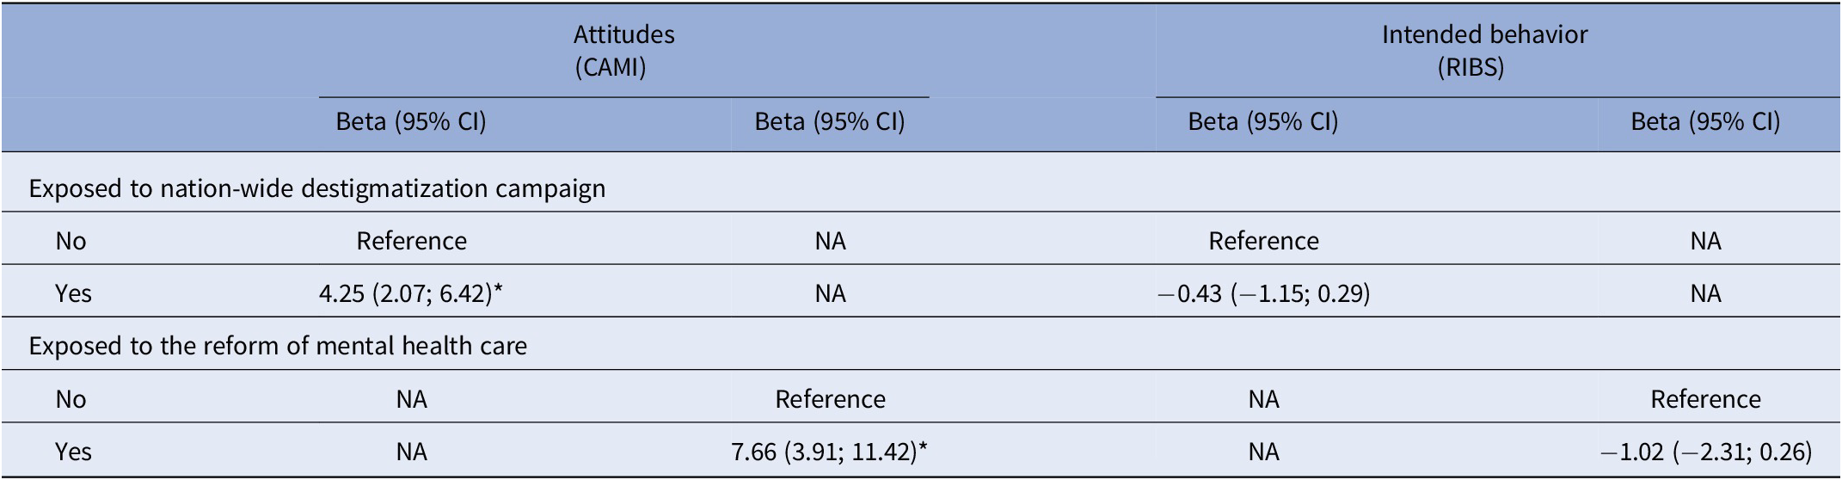
Task: Click the Intended behavior (RIBS) group header
Action: pyautogui.click(x=1484, y=51)
